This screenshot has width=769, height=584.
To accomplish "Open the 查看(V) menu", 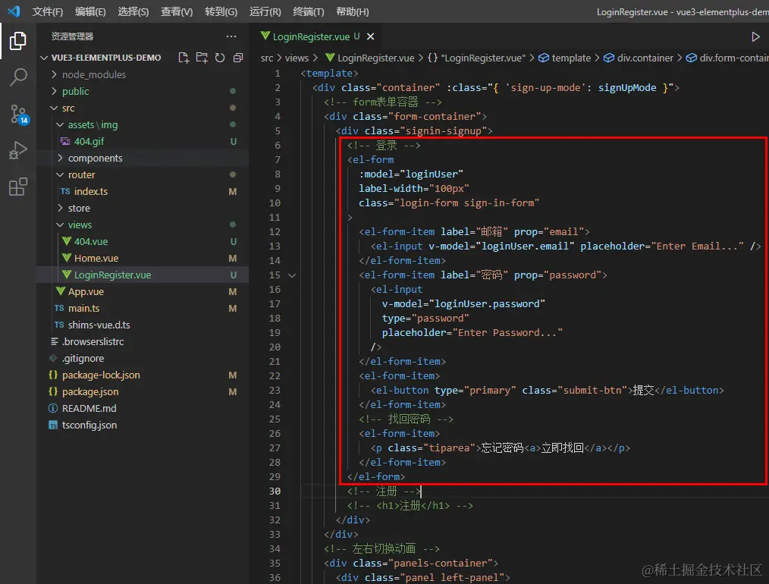I will (177, 11).
